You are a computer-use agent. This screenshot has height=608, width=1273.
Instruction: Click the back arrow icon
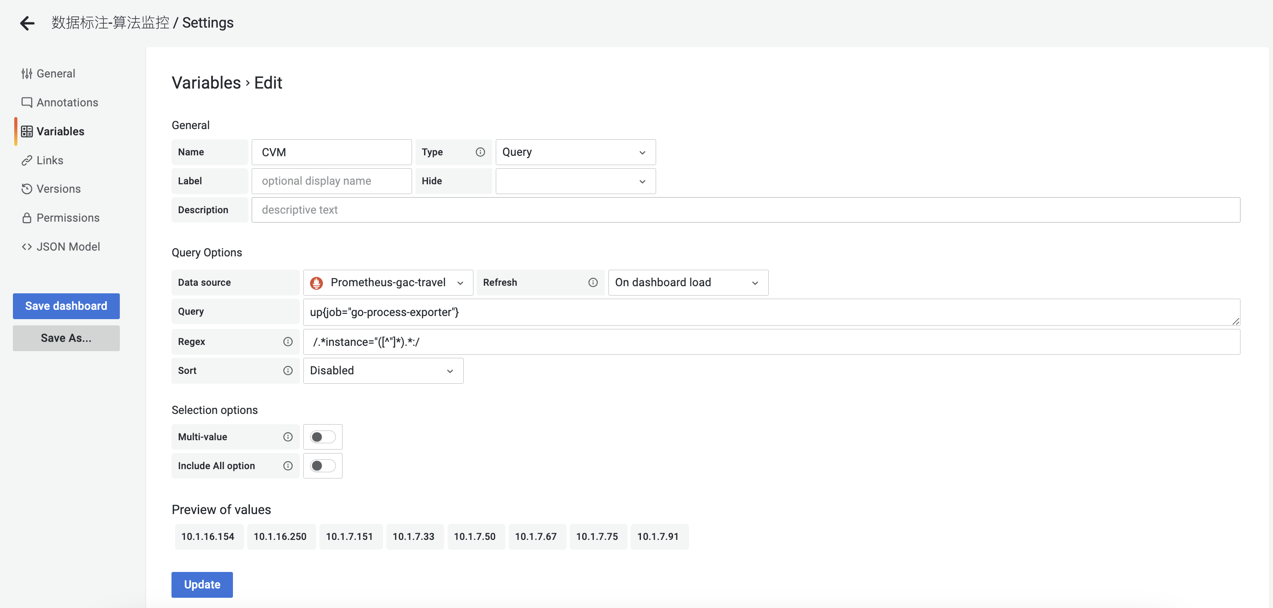[27, 23]
